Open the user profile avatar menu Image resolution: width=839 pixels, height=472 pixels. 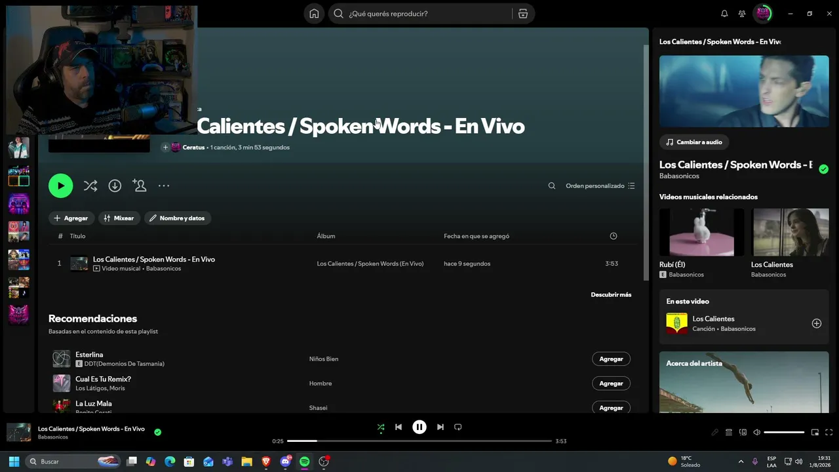762,13
